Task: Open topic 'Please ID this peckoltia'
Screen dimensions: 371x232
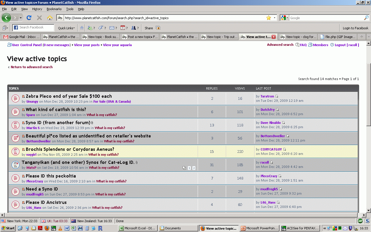Action: [x=51, y=176]
